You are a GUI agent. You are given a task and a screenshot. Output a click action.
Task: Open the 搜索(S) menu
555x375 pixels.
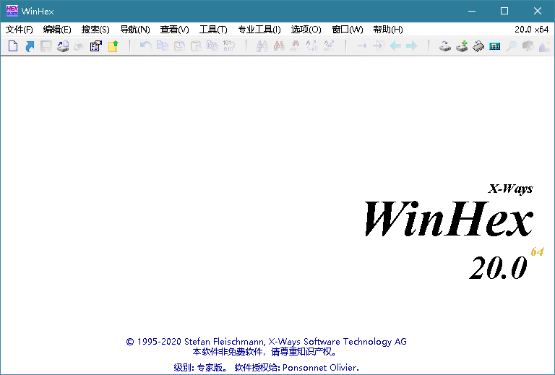[x=95, y=30]
